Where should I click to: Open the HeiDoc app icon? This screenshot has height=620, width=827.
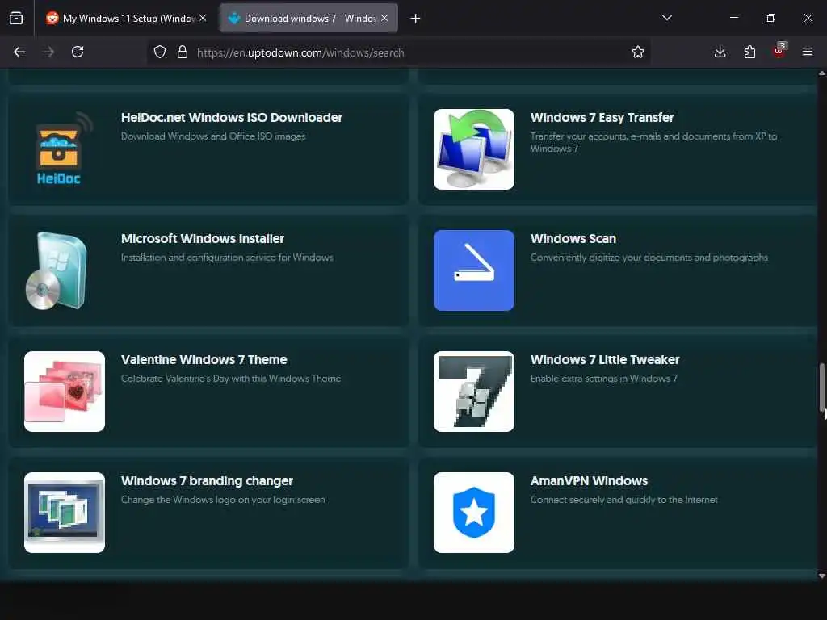tap(59, 149)
